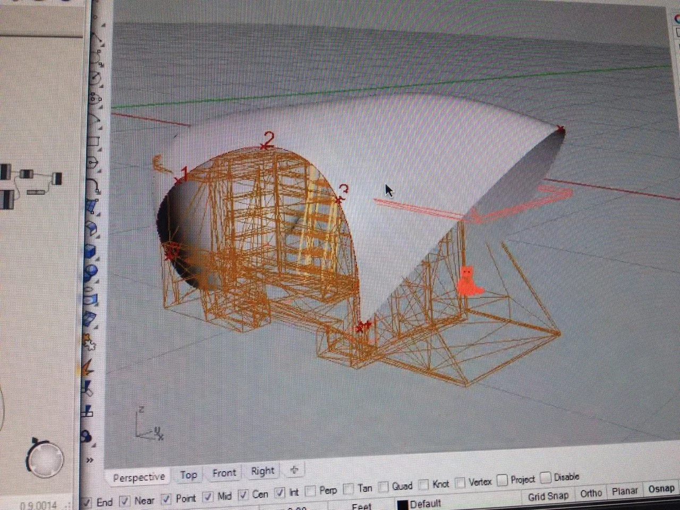This screenshot has height=510, width=680.
Task: Select the Polyline tool in the left toolbar
Action: point(96,37)
